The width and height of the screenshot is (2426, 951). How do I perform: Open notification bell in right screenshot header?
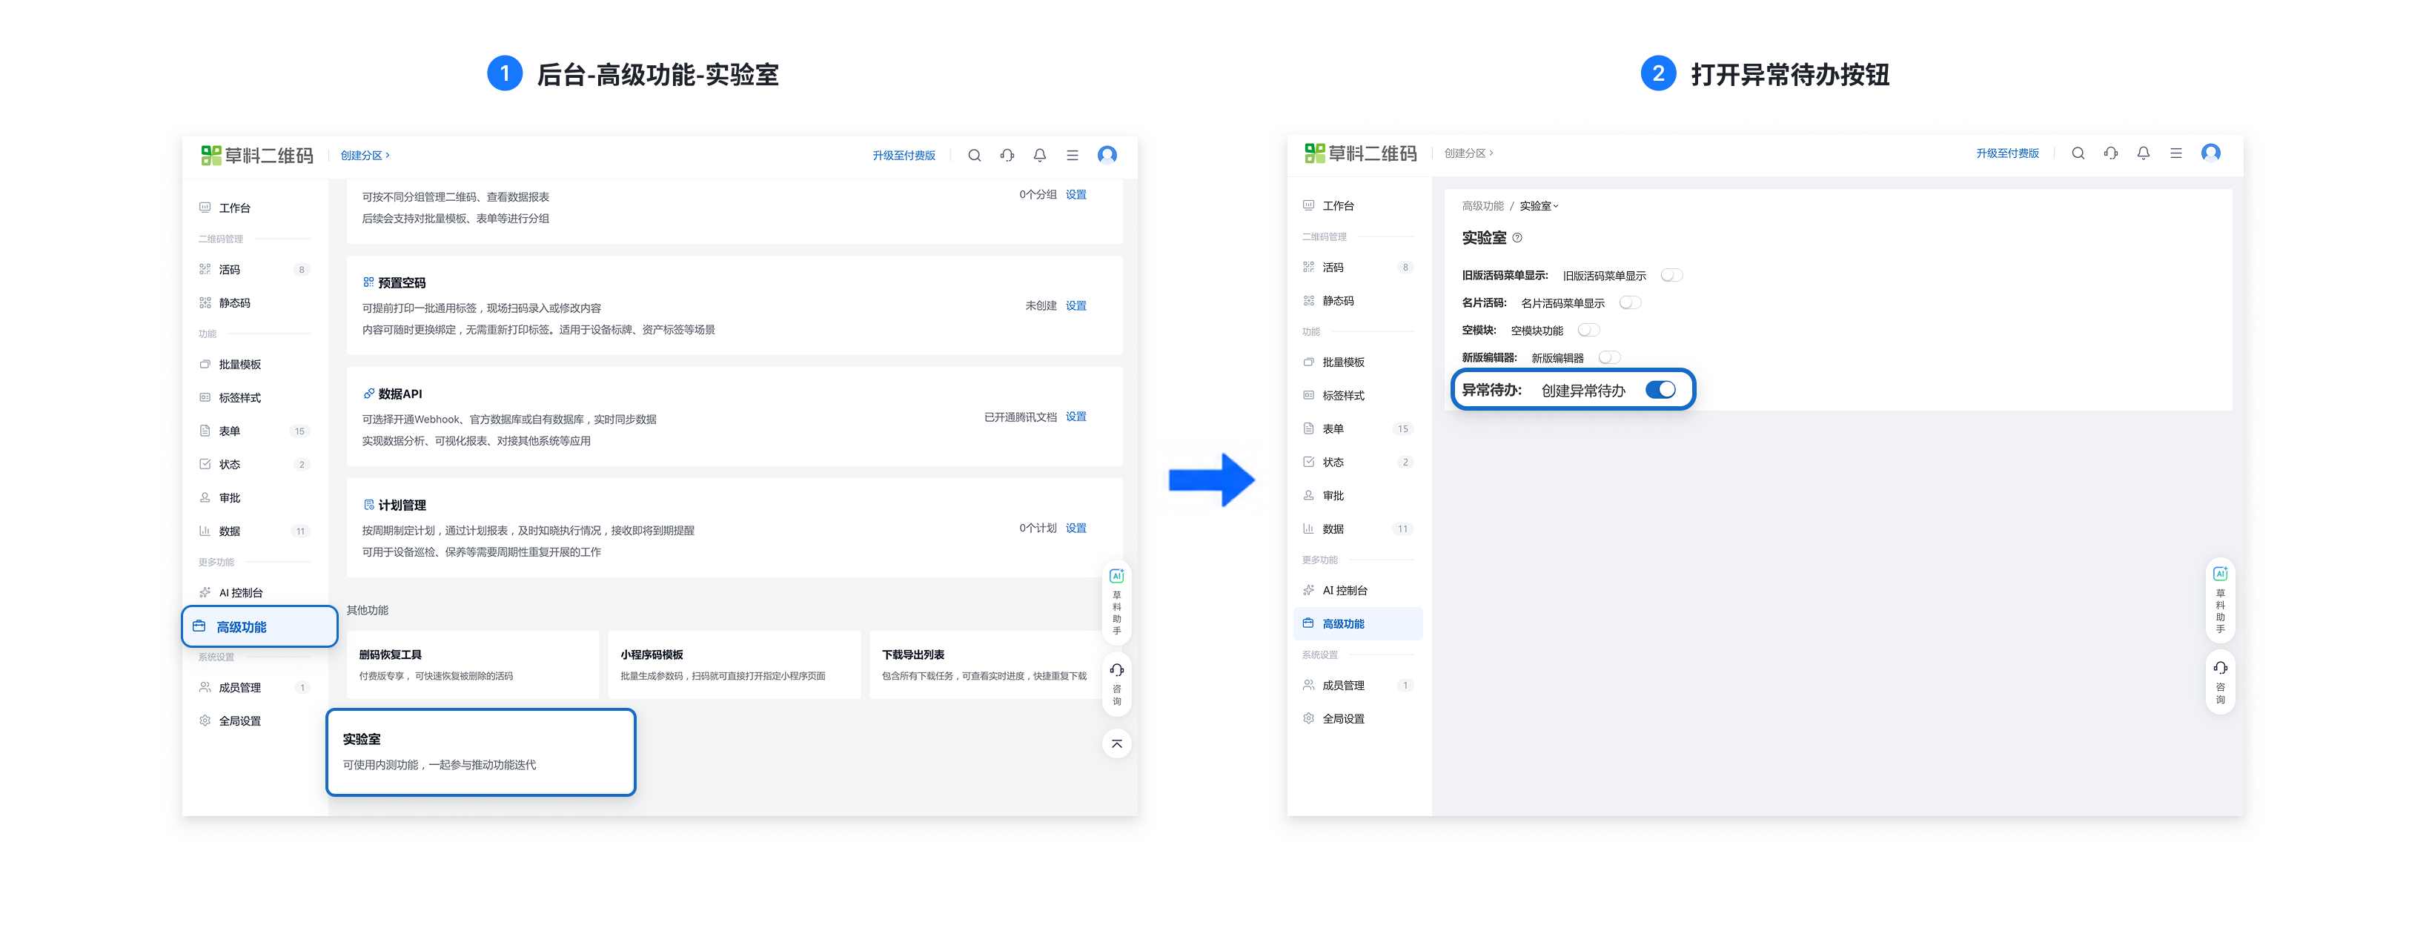click(x=2144, y=153)
